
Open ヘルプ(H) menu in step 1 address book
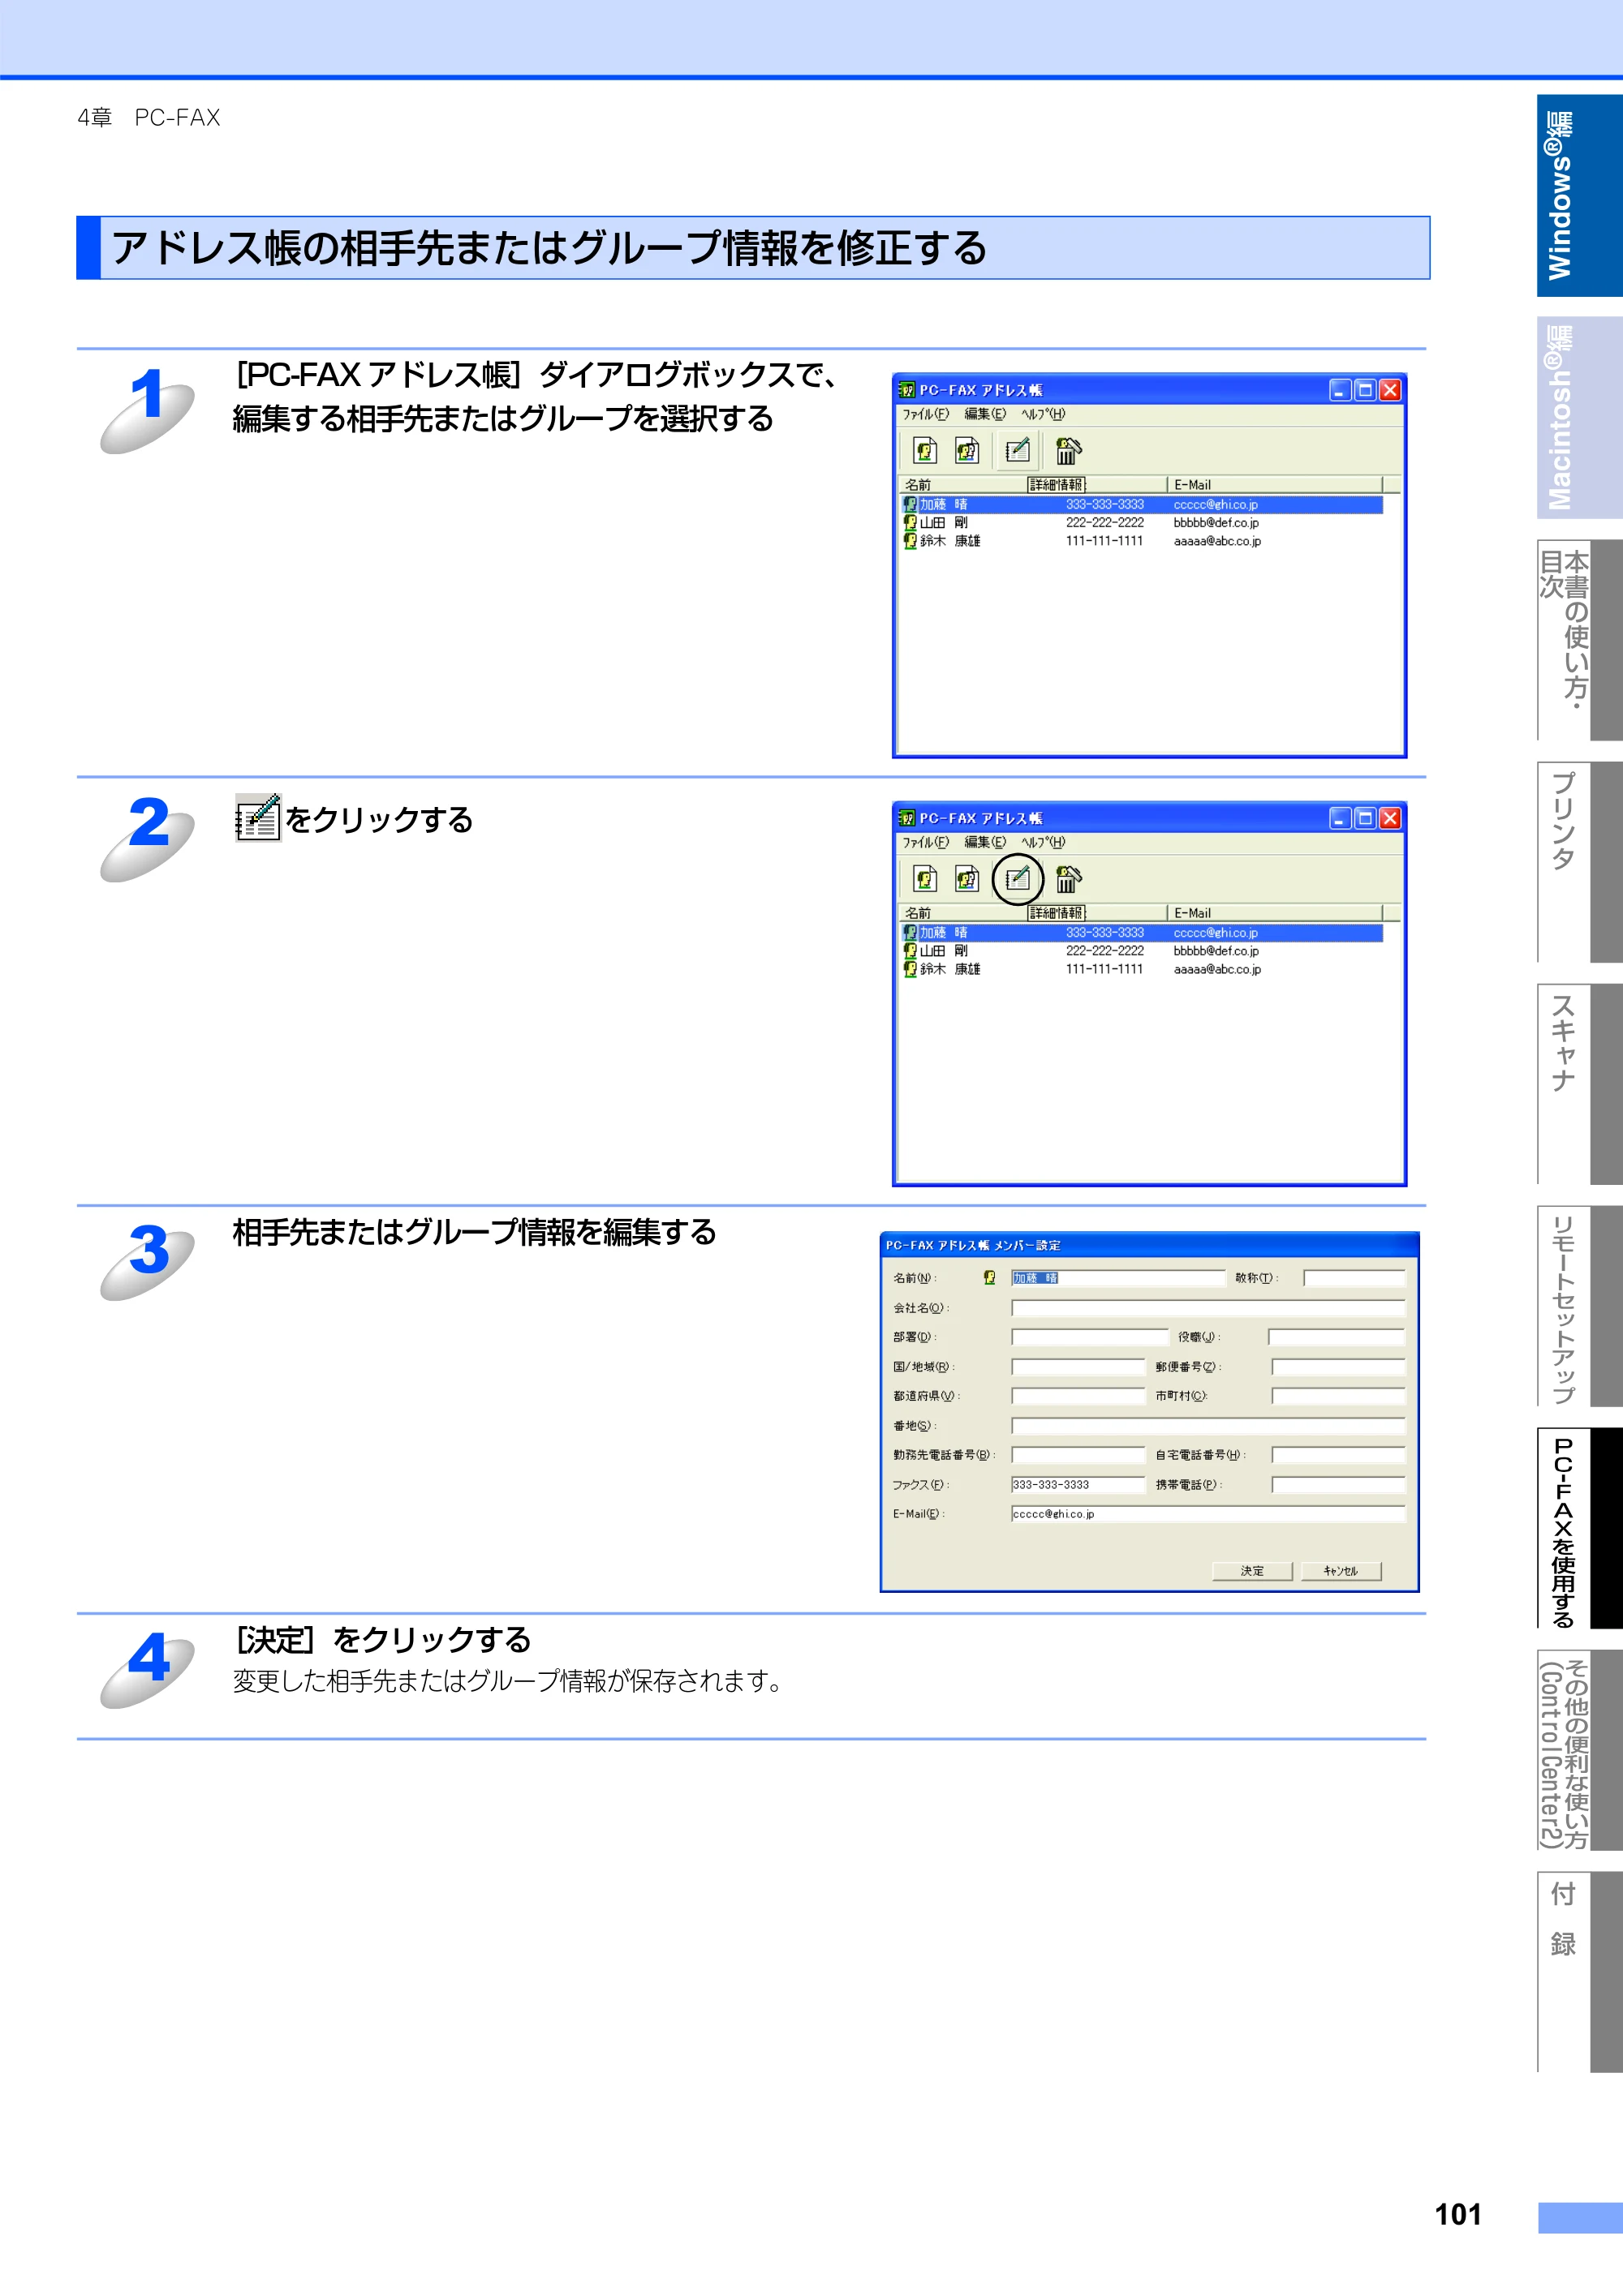click(1043, 414)
